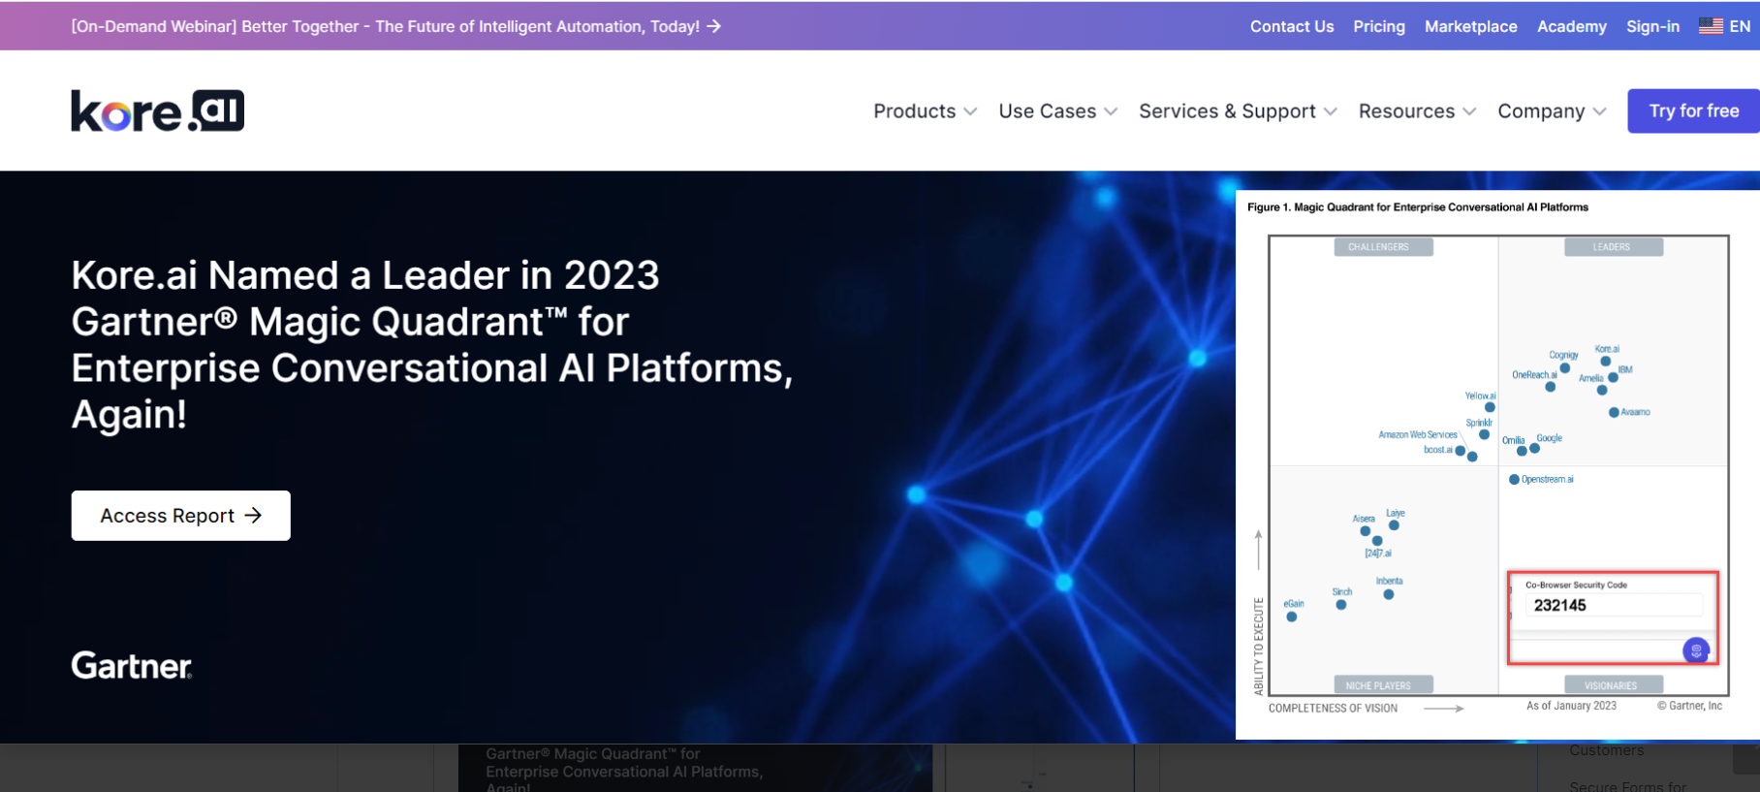Click the Access Report button
Screen dimensions: 1760x792
[x=180, y=516]
